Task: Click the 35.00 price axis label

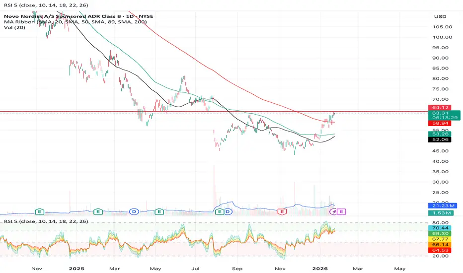Action: pos(441,172)
